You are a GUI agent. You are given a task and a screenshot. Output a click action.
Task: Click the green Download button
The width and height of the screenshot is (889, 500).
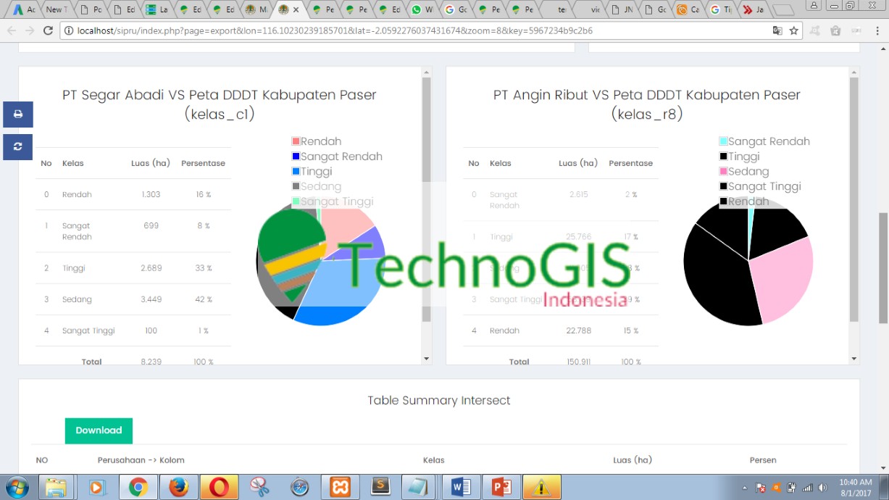[99, 430]
